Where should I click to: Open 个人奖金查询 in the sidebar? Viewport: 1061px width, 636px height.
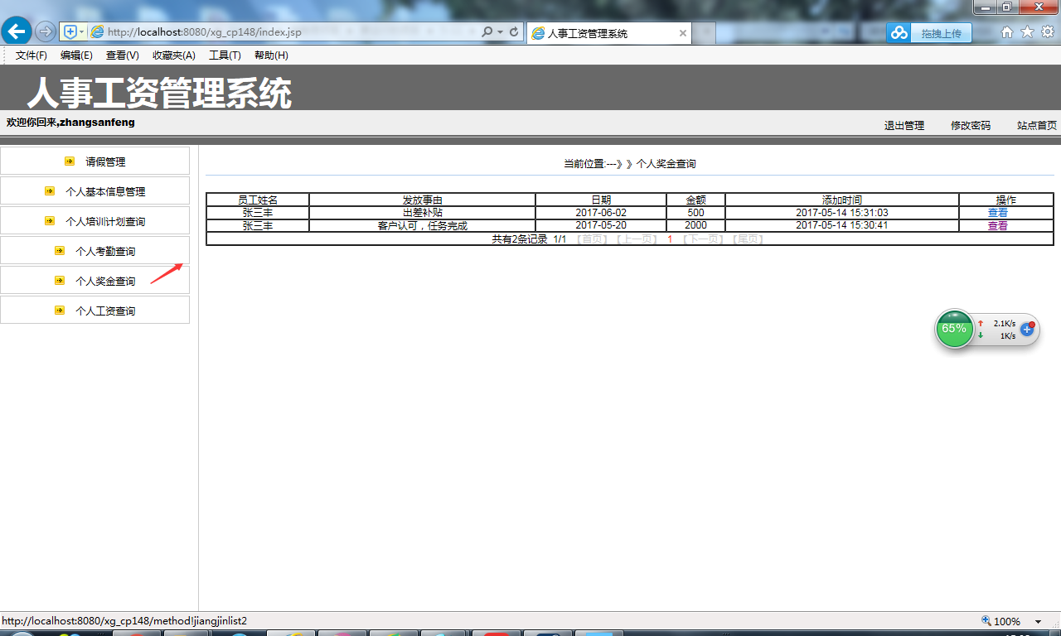pyautogui.click(x=105, y=282)
